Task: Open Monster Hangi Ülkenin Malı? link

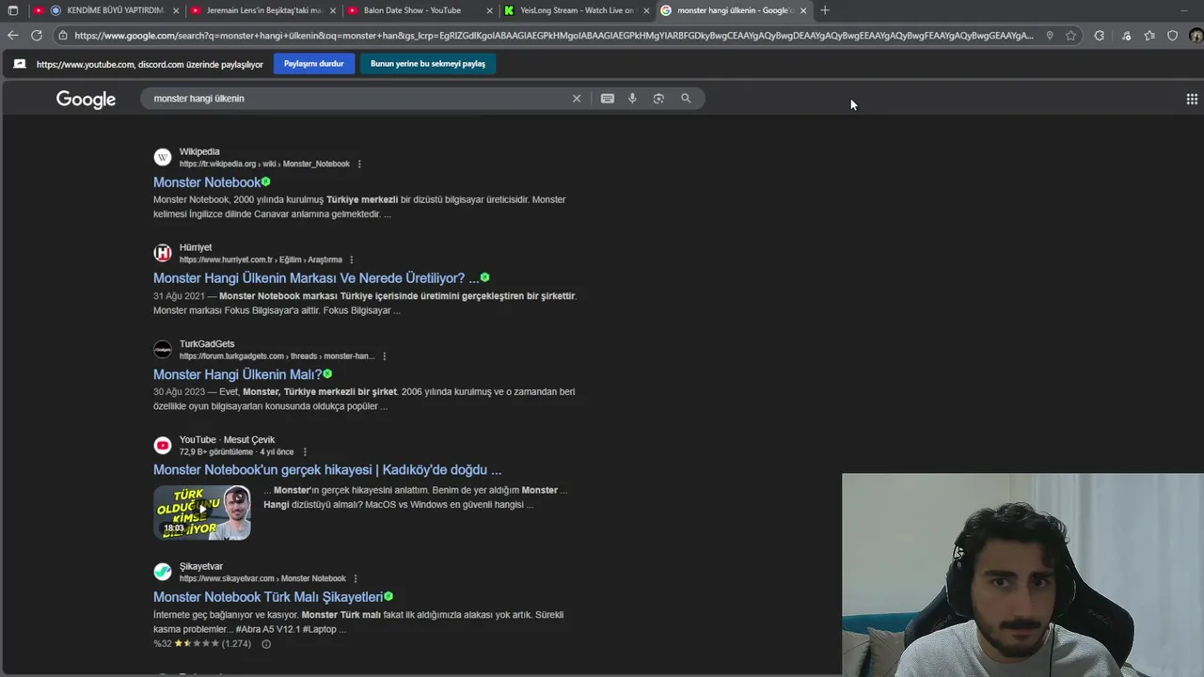Action: (x=237, y=374)
